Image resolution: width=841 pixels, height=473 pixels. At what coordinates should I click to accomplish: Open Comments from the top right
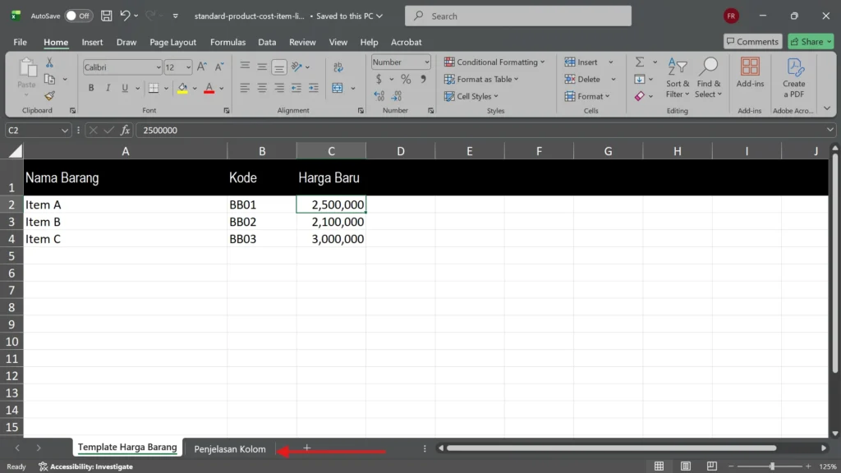pyautogui.click(x=754, y=41)
